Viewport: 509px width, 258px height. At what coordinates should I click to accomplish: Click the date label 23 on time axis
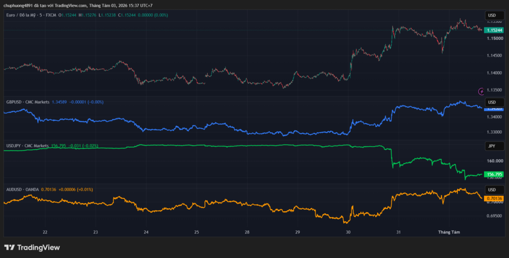95,232
